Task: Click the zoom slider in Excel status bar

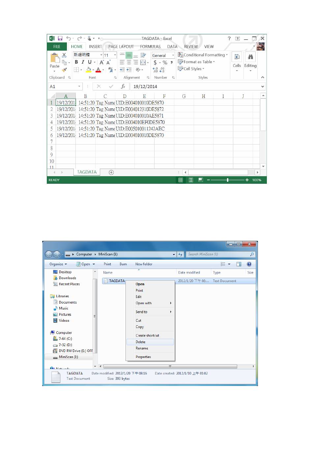Action: point(228,180)
